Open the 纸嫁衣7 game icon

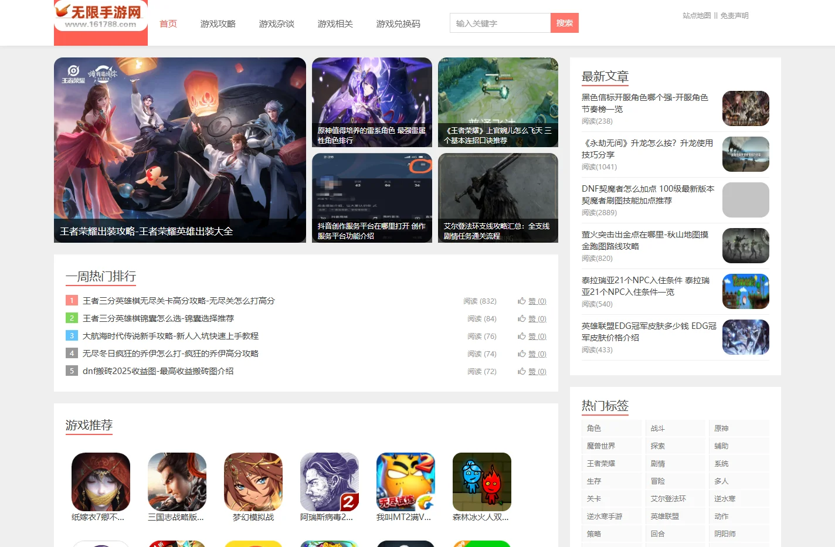tap(101, 482)
